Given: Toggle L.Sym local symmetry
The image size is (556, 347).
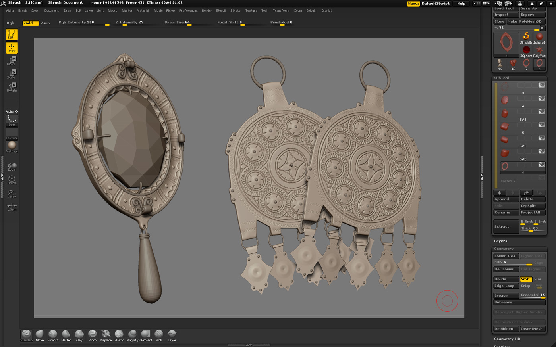Looking at the screenshot, I should tap(12, 207).
